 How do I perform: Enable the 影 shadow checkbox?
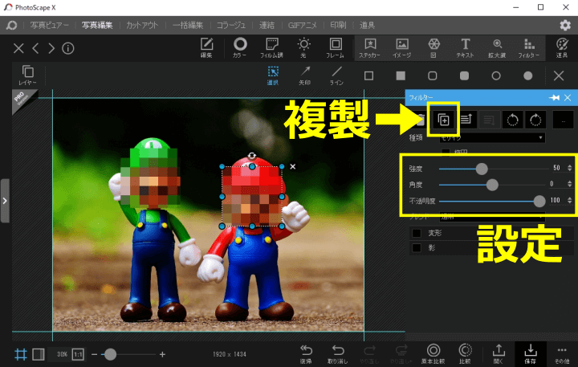pyautogui.click(x=417, y=248)
